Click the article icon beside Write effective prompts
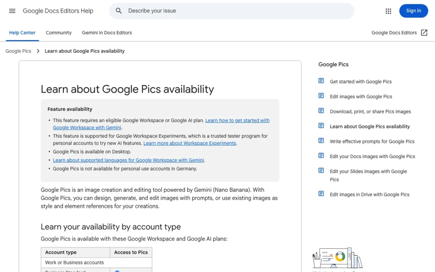This screenshot has width=435, height=272. point(321,141)
